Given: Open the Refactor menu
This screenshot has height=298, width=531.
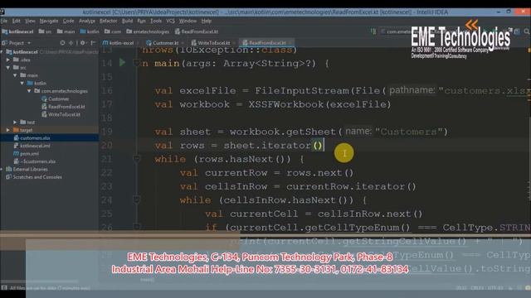Looking at the screenshot, I should (x=109, y=21).
